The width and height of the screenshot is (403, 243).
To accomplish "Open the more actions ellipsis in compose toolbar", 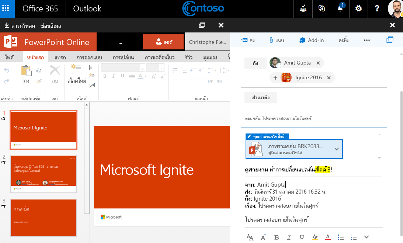I will (367, 40).
